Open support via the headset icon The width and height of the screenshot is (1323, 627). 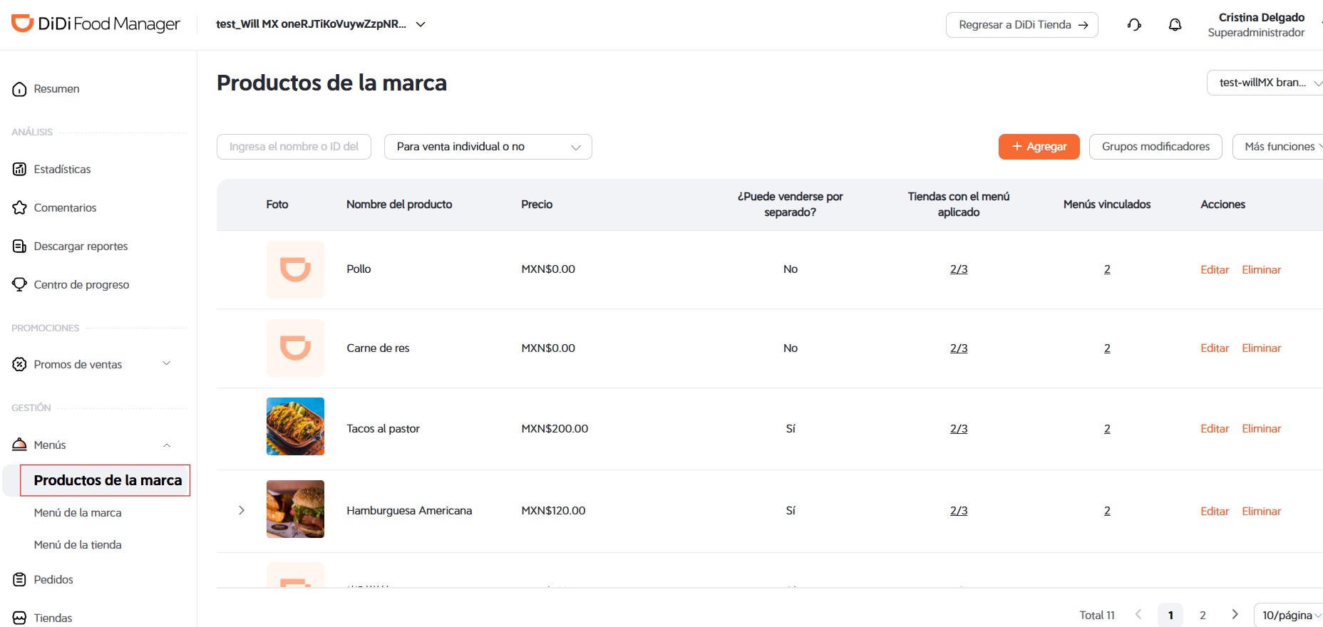pyautogui.click(x=1134, y=25)
